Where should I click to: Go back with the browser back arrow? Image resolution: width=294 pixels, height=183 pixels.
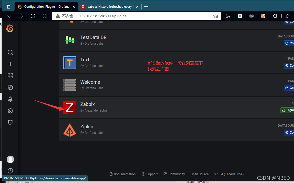10,16
